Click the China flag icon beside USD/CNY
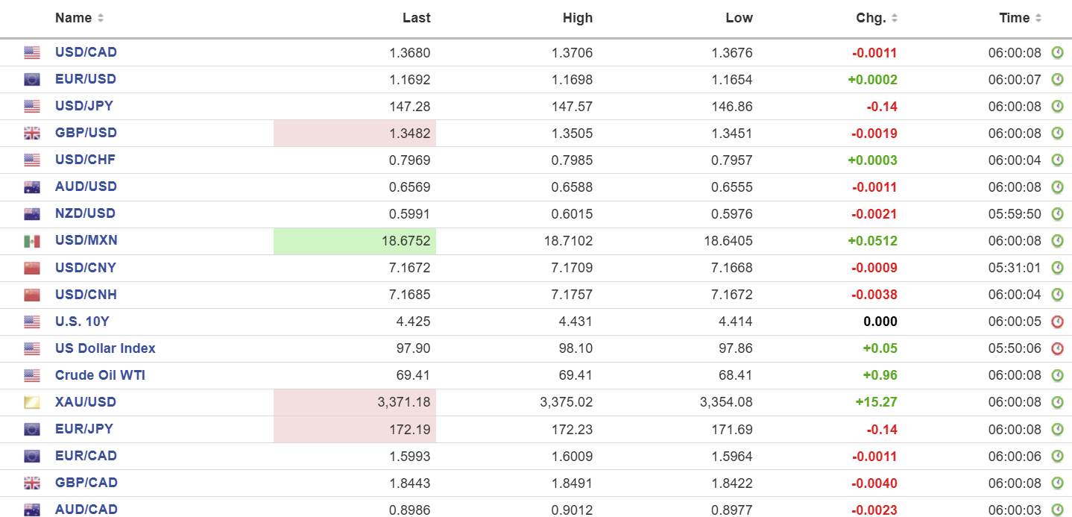The image size is (1072, 517). [x=31, y=268]
